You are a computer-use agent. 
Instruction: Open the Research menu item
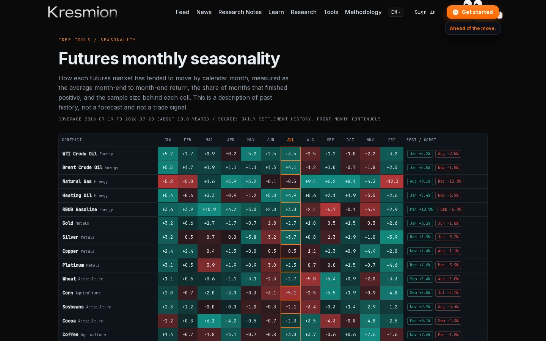[304, 12]
